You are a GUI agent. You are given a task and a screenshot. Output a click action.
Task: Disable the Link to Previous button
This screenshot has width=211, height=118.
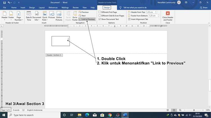click(87, 19)
